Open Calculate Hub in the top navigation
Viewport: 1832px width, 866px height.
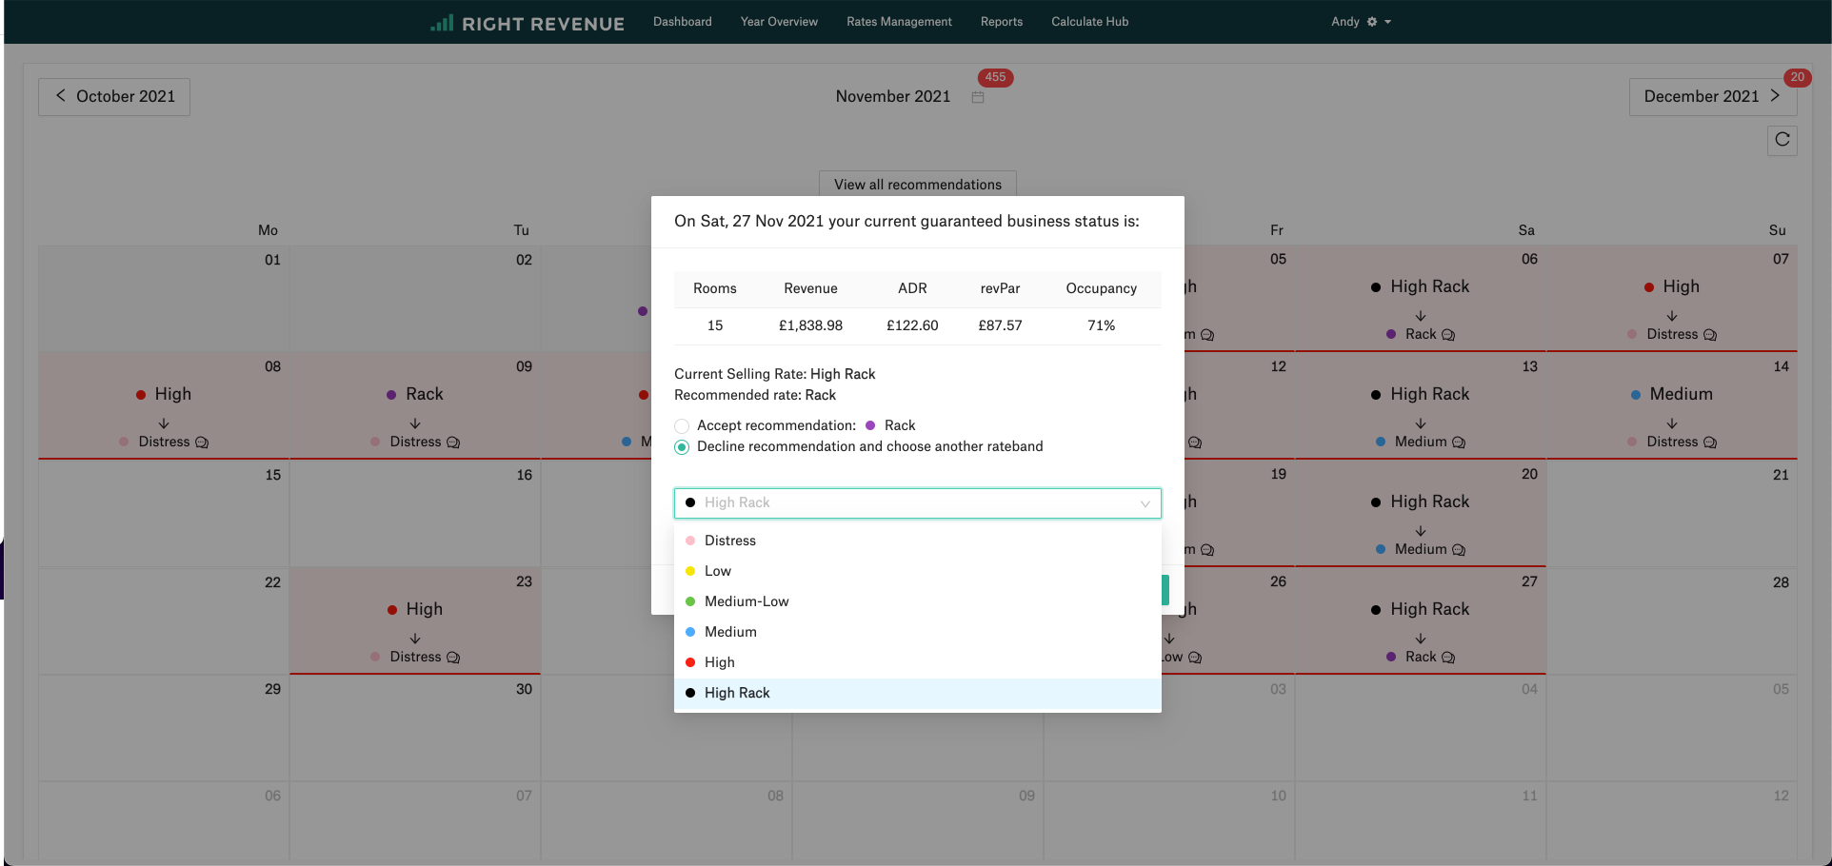coord(1089,22)
